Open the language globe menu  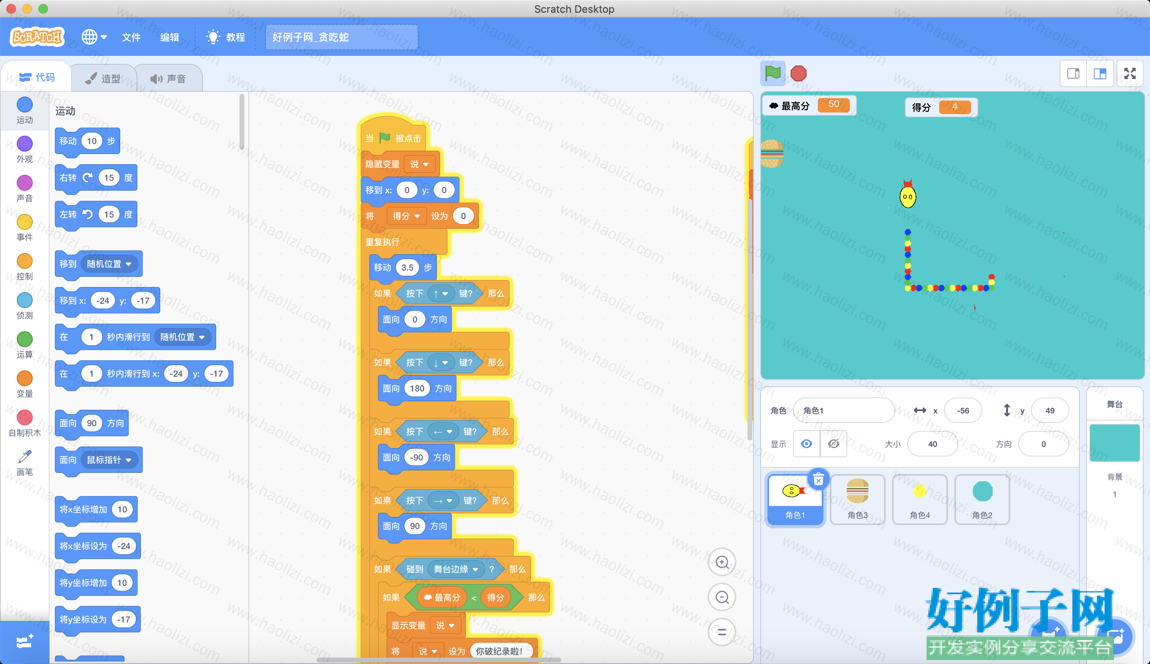(x=94, y=37)
